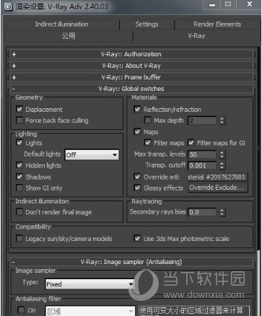Enable Show GI only

click(x=19, y=188)
